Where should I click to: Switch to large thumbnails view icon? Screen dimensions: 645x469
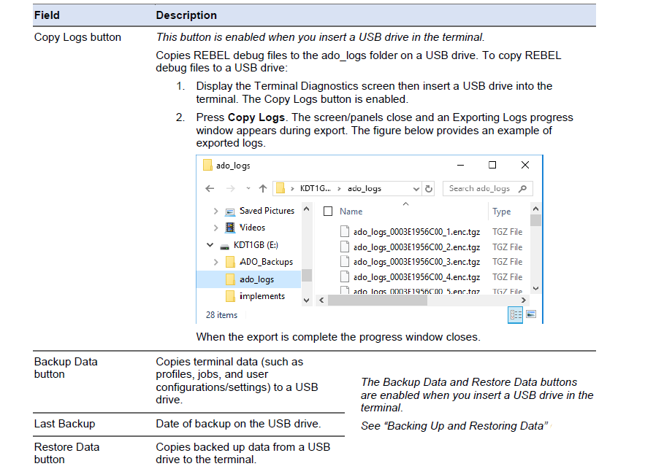(x=531, y=314)
